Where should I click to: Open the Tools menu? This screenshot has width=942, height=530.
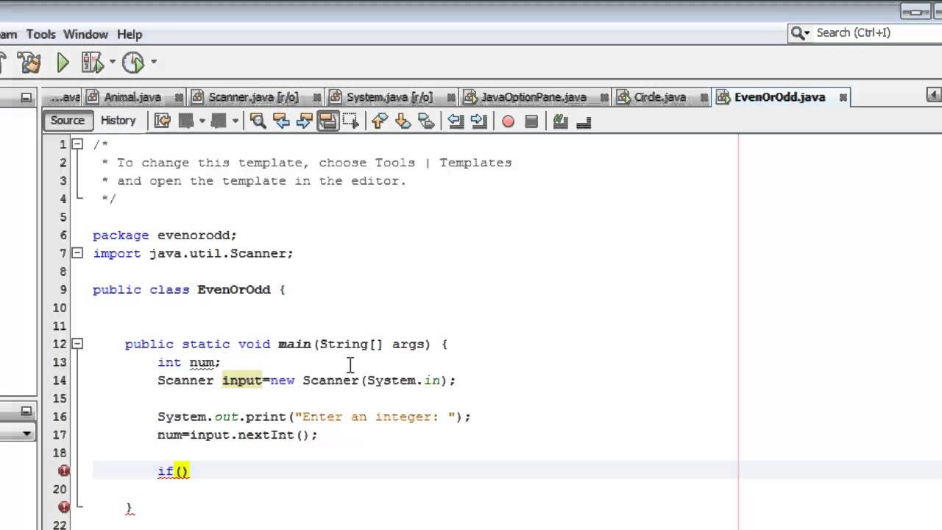coord(40,34)
